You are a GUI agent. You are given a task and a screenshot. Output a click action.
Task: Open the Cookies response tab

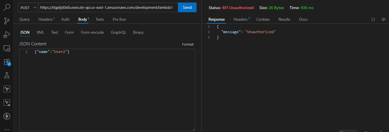pos(263,19)
